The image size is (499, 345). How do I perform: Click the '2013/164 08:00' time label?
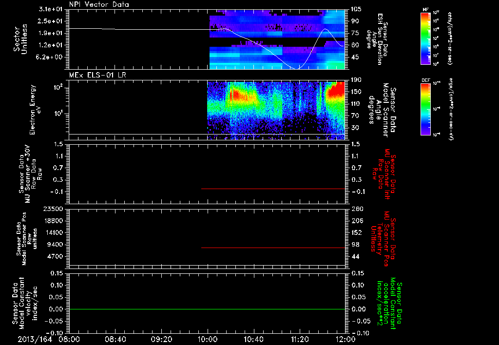click(x=49, y=339)
